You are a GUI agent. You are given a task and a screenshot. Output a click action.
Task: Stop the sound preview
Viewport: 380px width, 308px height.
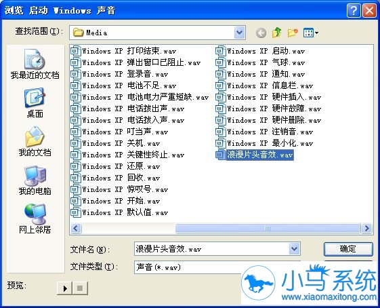click(80, 288)
